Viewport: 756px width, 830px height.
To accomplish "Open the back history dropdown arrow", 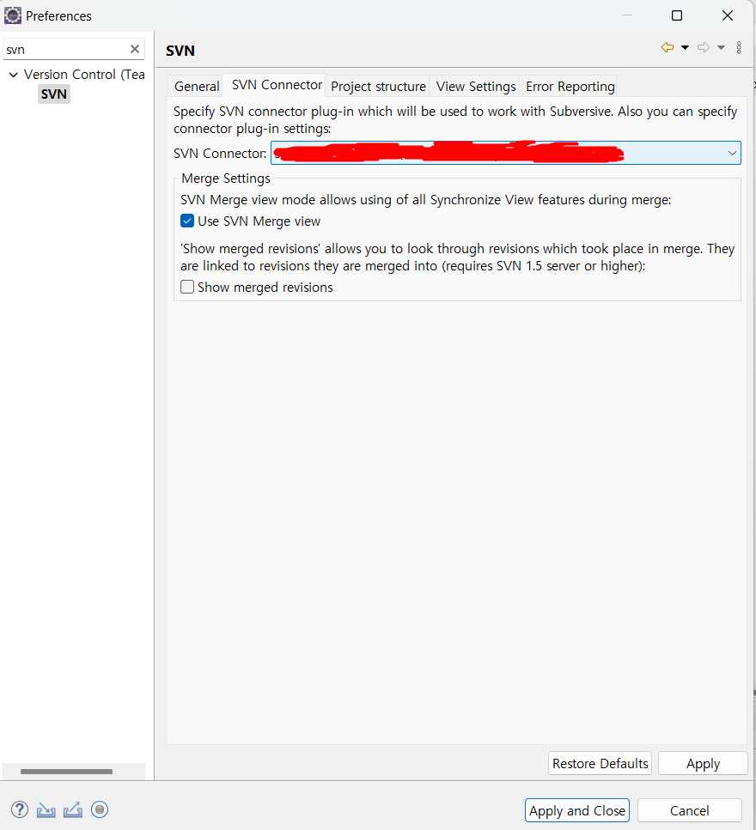I will [x=685, y=48].
